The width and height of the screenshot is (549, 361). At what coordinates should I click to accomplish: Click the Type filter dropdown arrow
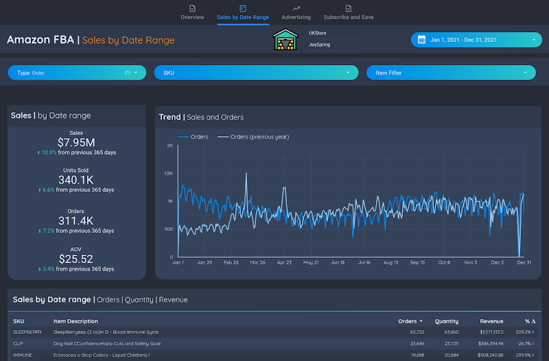[136, 73]
